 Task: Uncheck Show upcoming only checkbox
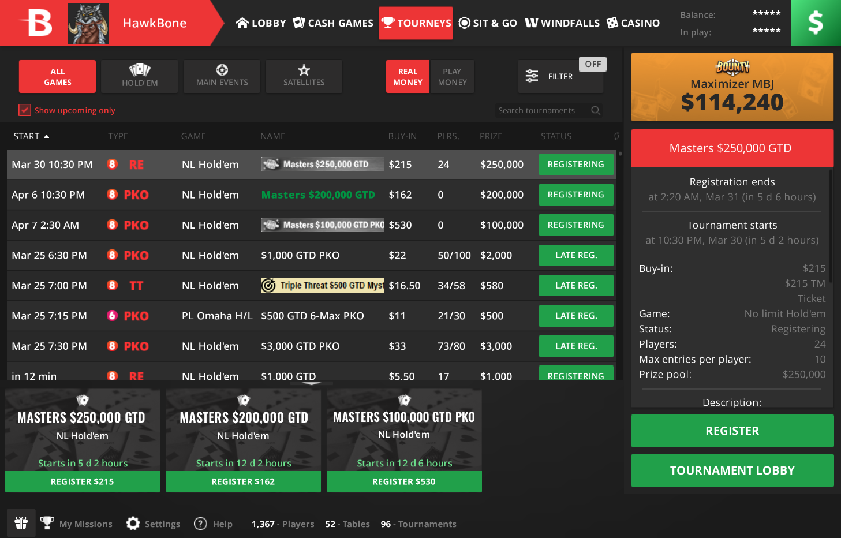(25, 110)
